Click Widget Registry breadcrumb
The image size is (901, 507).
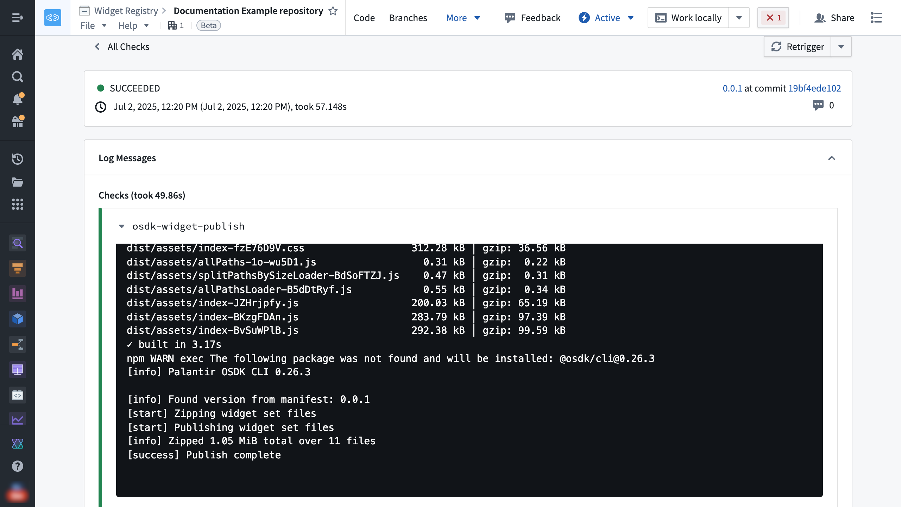click(x=126, y=11)
